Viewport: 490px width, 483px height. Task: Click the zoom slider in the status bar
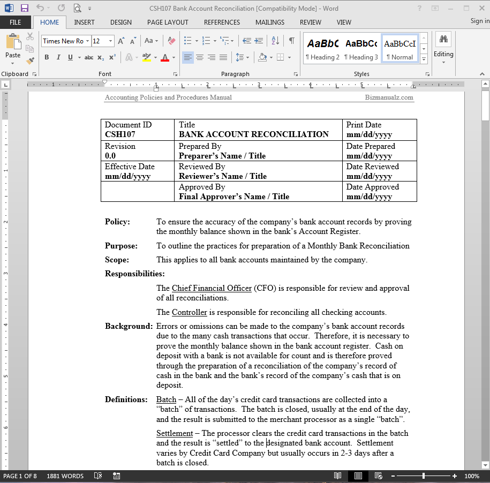(424, 476)
